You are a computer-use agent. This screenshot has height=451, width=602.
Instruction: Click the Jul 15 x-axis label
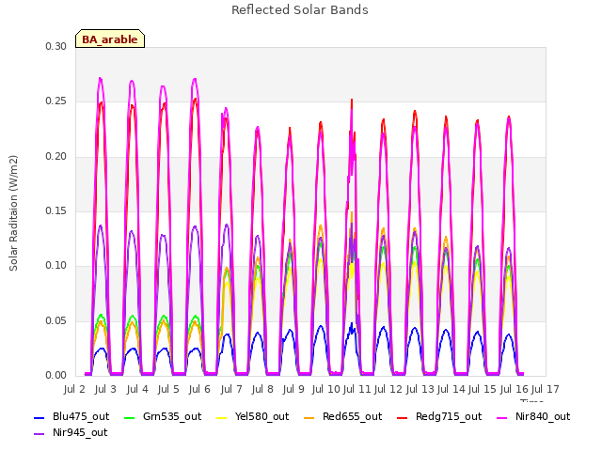[x=483, y=390]
